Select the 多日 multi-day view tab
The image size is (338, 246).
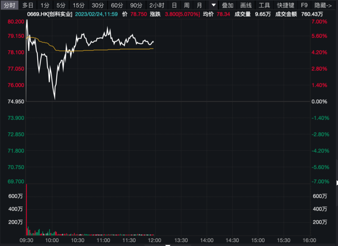[x=28, y=5]
